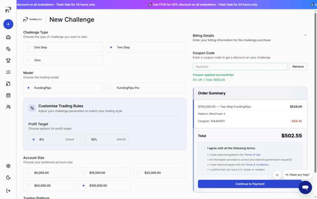Open the calendar icon in sidebar

coord(8,95)
